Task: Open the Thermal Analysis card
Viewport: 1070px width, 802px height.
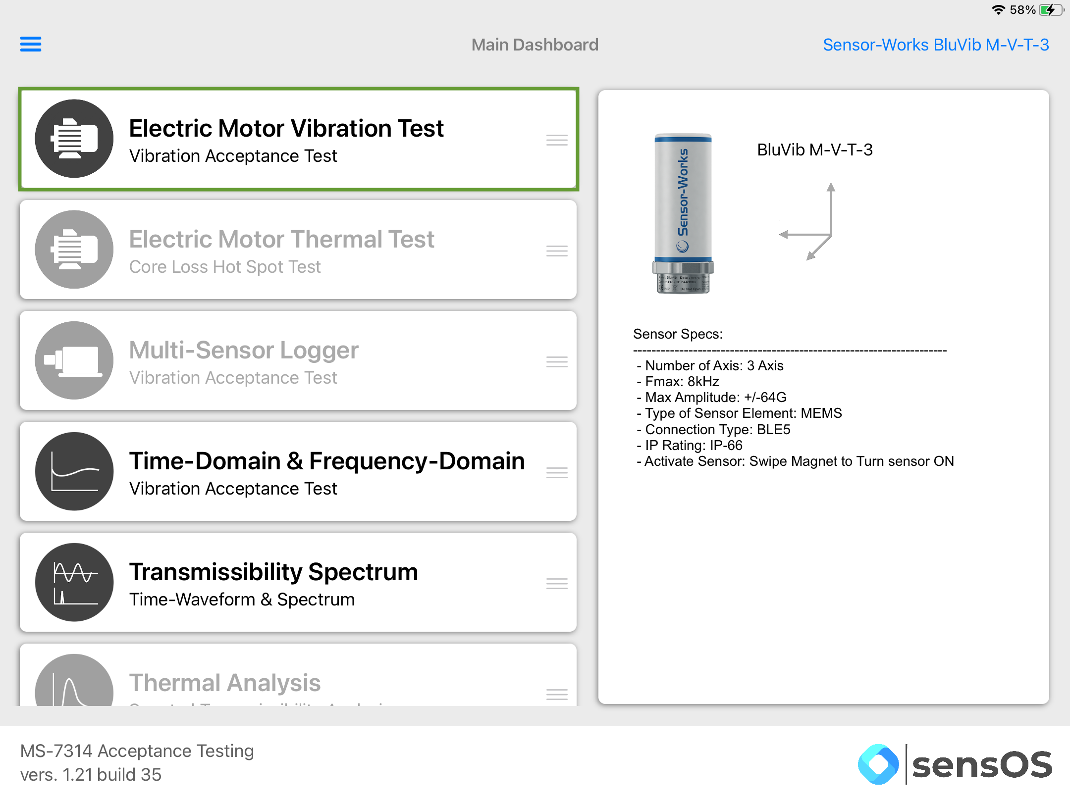Action: click(298, 675)
